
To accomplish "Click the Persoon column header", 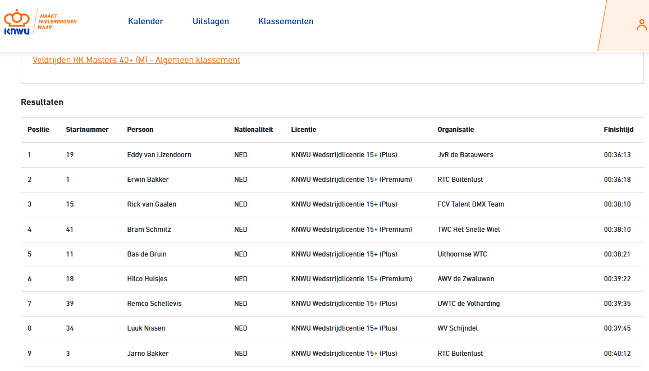I will click(x=140, y=130).
